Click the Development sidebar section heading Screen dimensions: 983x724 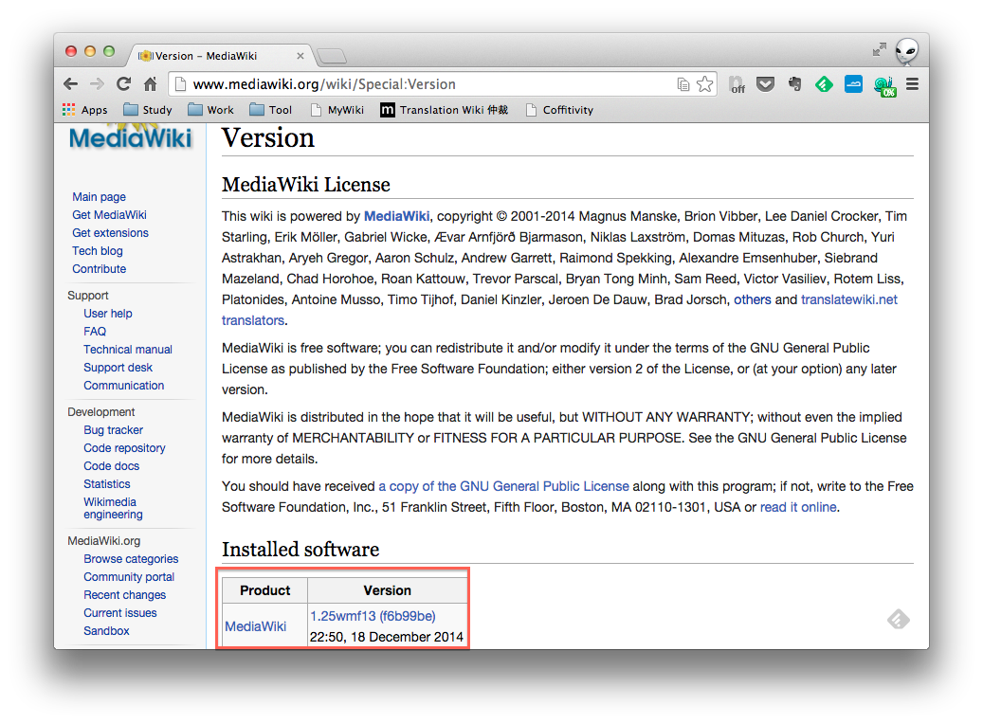pos(100,412)
